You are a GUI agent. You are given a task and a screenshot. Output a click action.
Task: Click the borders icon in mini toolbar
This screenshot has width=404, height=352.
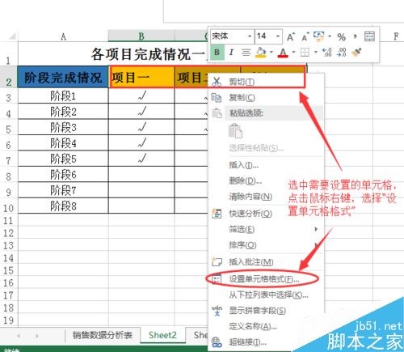(x=305, y=52)
